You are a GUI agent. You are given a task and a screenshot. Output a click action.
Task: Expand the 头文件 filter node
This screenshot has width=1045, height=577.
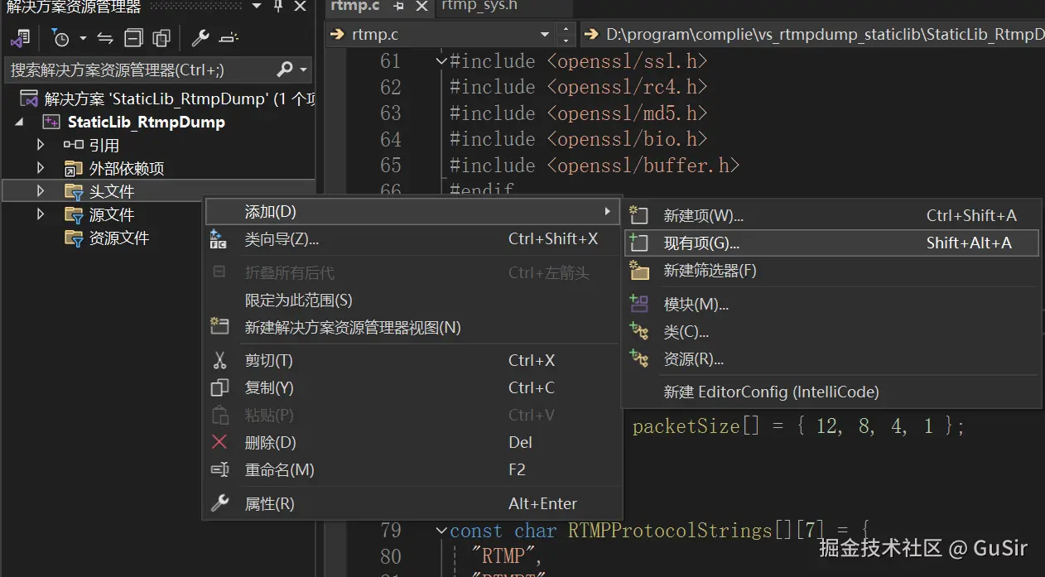point(41,191)
